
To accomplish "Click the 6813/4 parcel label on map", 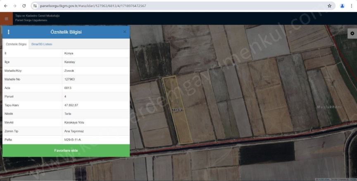I will [177, 110].
